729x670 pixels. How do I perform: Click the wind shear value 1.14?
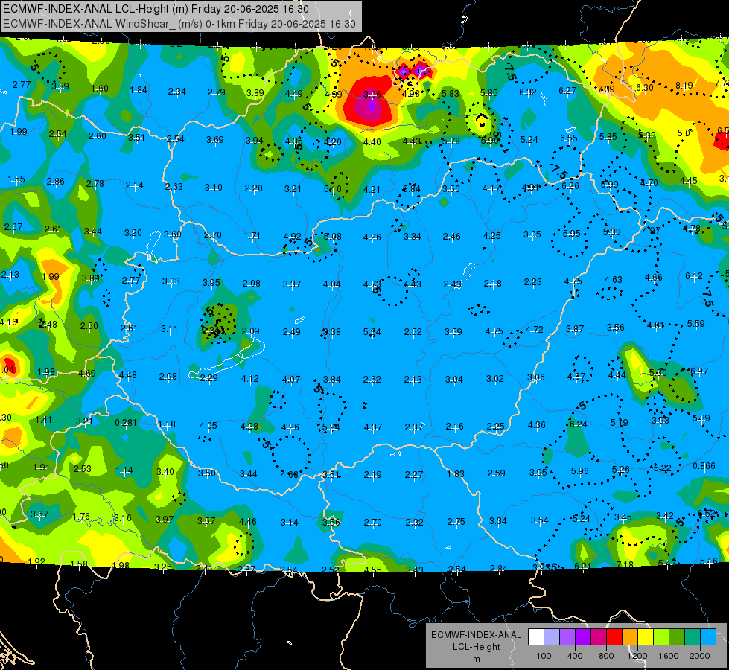coord(124,470)
